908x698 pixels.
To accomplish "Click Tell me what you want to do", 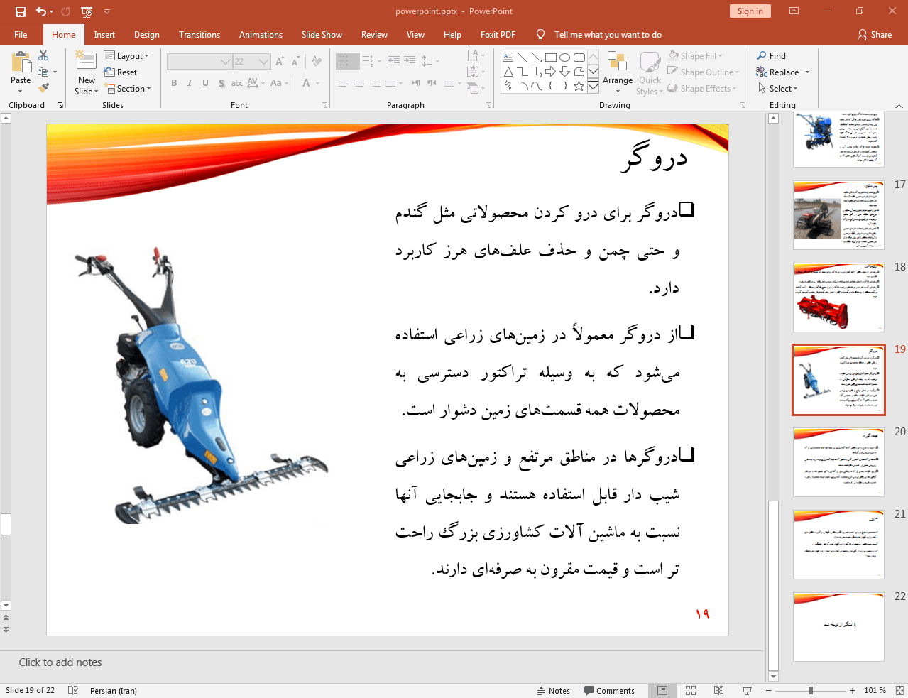I will pyautogui.click(x=608, y=35).
